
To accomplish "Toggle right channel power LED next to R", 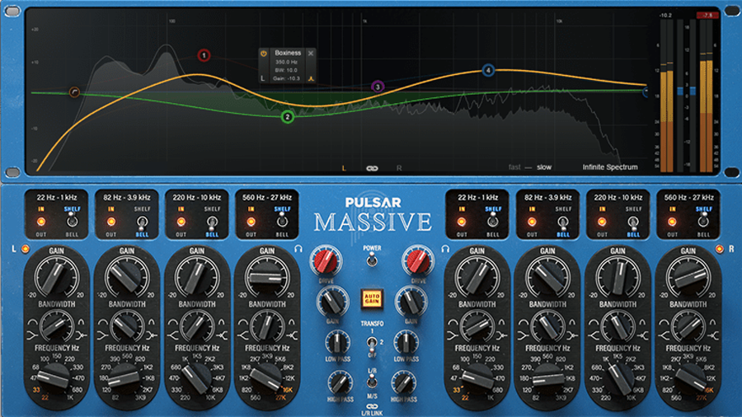I will tap(719, 249).
